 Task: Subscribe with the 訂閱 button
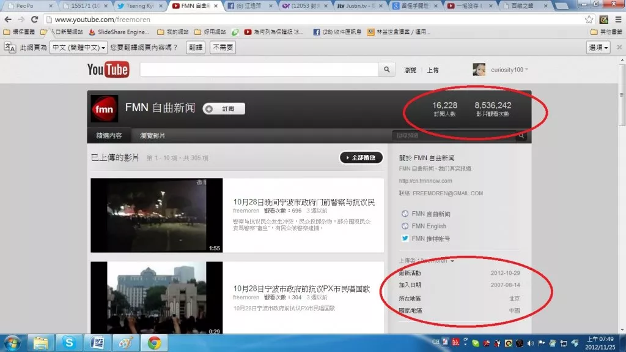[224, 109]
